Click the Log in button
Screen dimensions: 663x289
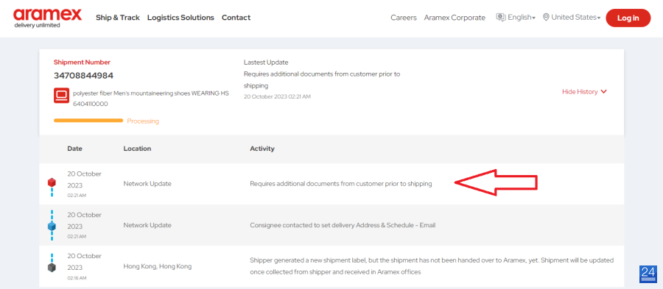tap(628, 18)
